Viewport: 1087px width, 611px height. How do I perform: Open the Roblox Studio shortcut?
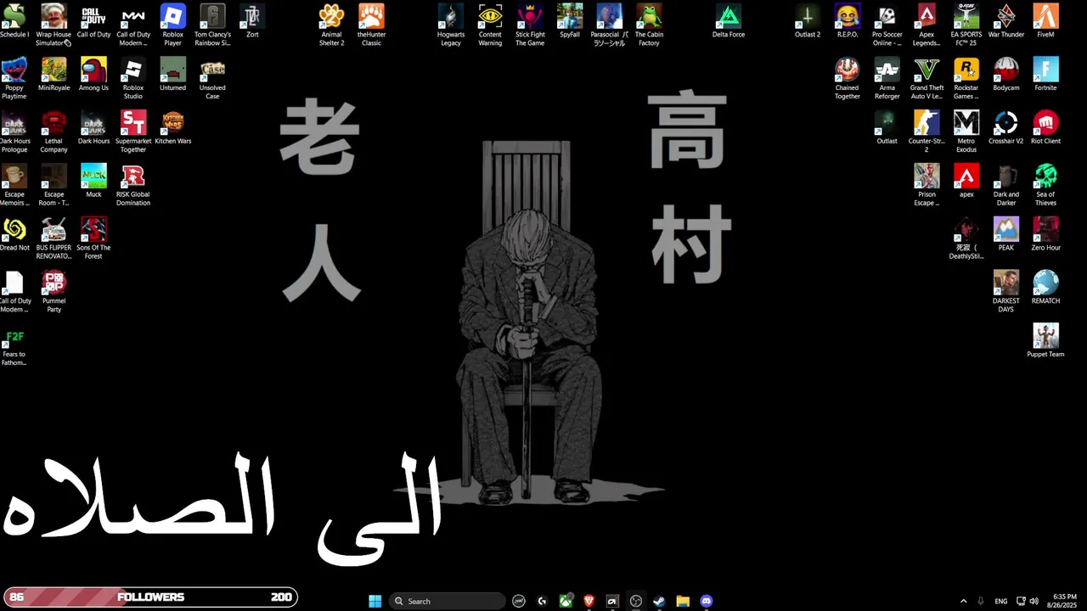133,78
